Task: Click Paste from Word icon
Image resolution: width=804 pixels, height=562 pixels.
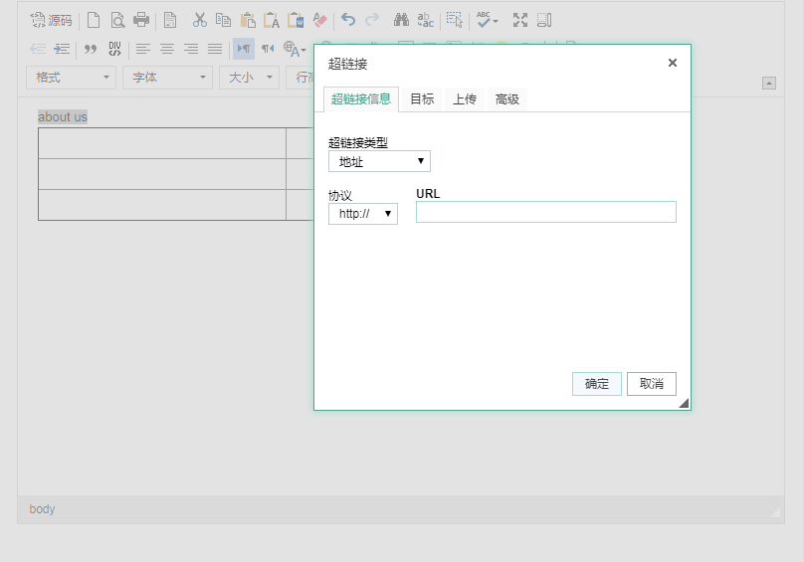Action: [296, 20]
